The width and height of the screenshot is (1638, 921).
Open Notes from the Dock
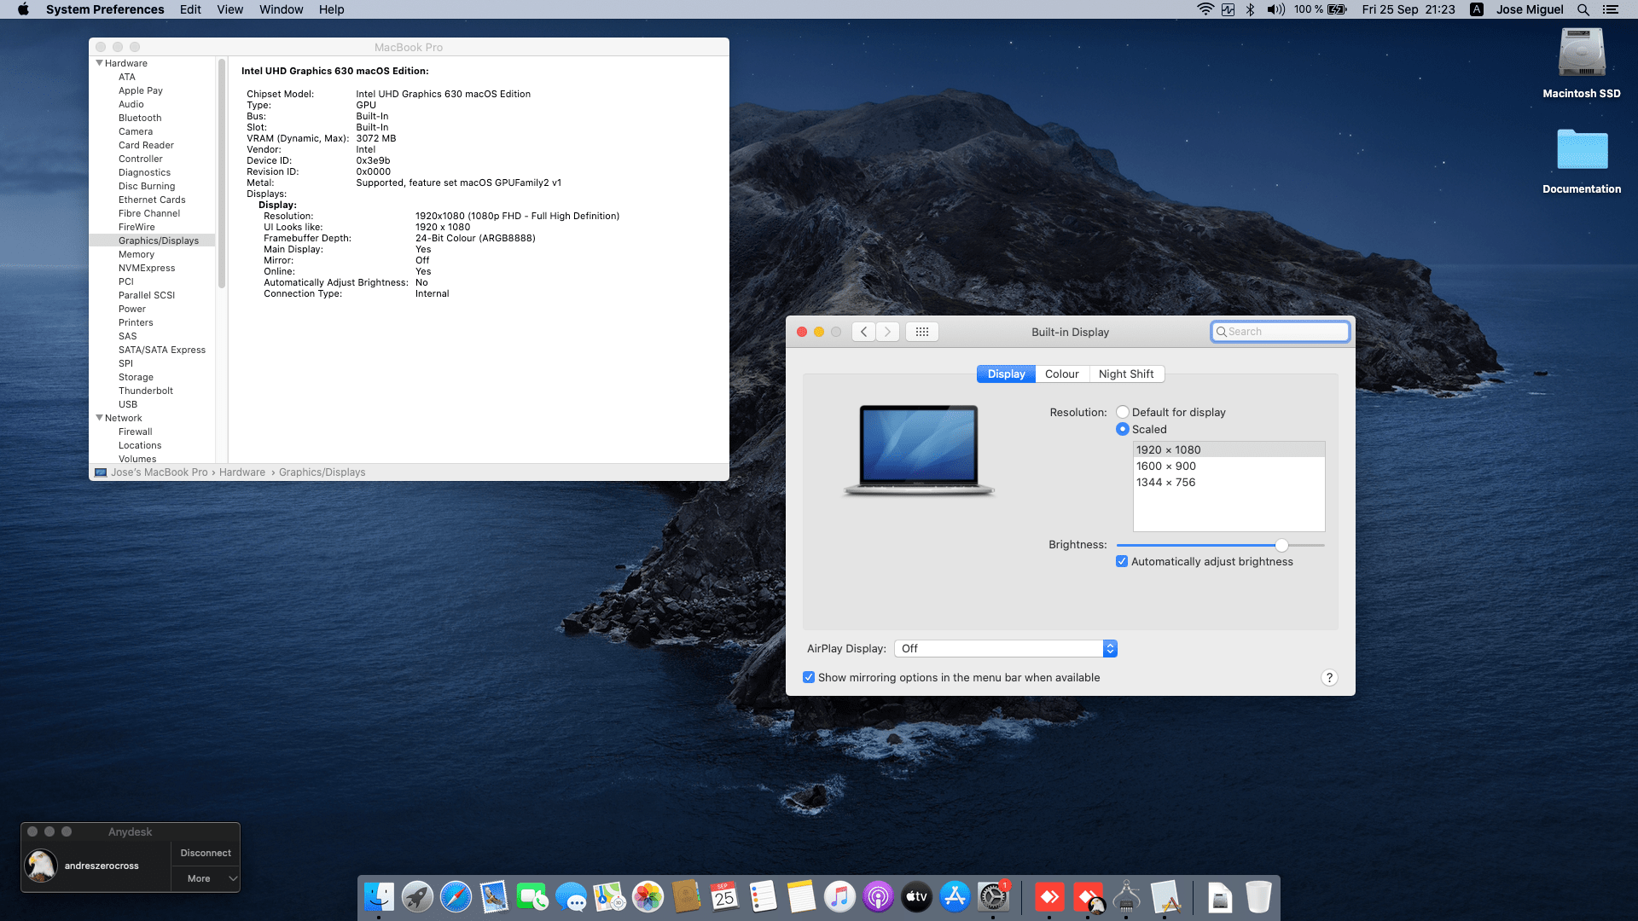coord(801,897)
